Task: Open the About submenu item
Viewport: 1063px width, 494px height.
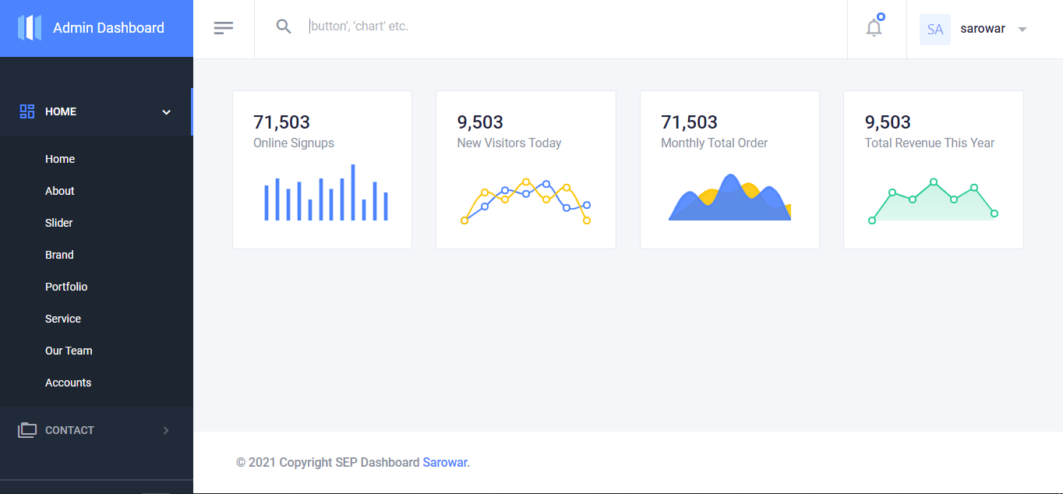Action: pyautogui.click(x=60, y=191)
